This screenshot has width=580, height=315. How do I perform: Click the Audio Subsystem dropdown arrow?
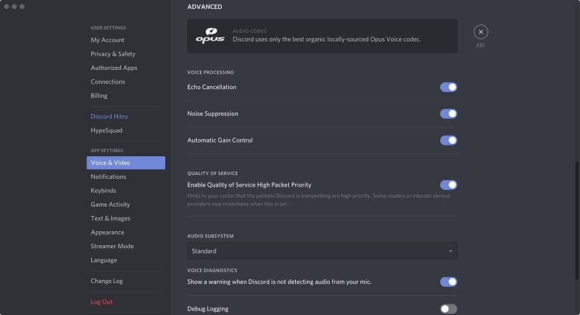[450, 251]
